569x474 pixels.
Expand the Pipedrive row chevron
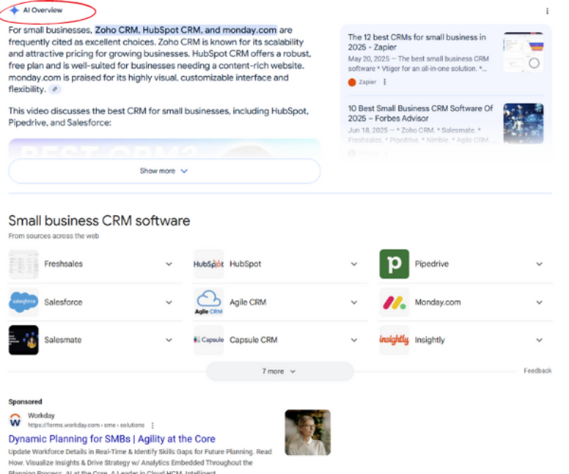539,264
